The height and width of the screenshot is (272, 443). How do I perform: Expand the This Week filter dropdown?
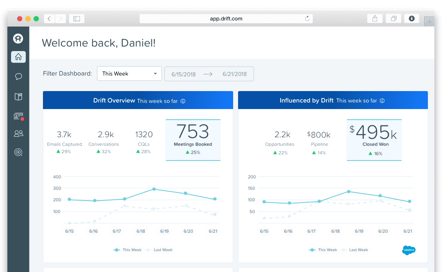[129, 74]
